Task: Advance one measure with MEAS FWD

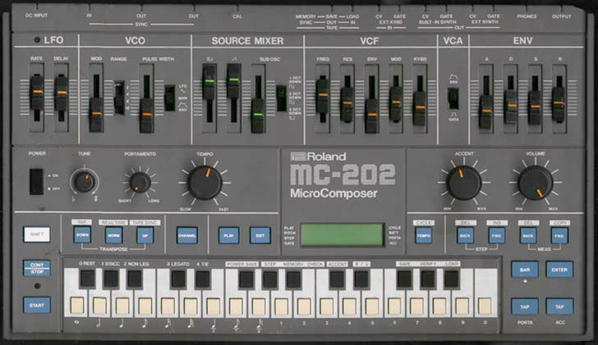Action: (x=559, y=235)
